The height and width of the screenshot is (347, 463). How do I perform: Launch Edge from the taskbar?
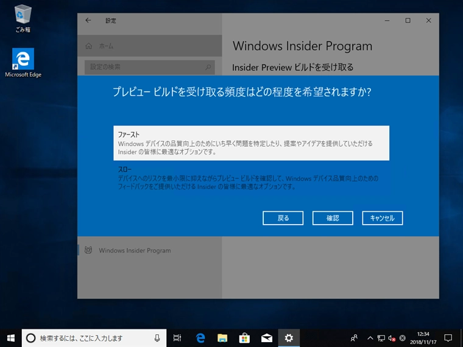click(200, 338)
